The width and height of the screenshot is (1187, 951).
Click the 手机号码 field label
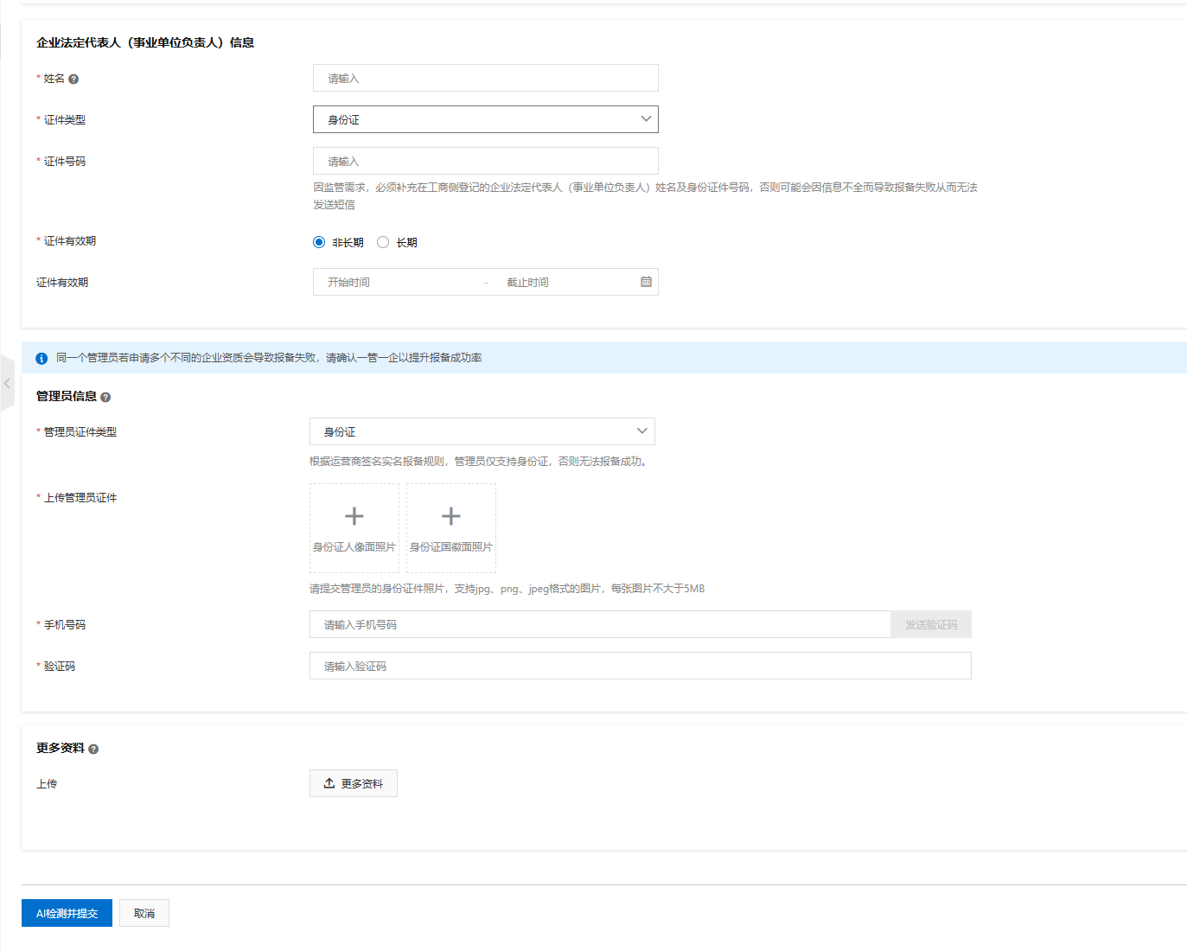tap(65, 625)
